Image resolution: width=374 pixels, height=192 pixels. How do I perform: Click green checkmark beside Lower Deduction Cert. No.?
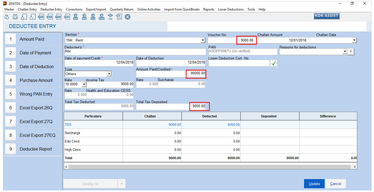(274, 63)
